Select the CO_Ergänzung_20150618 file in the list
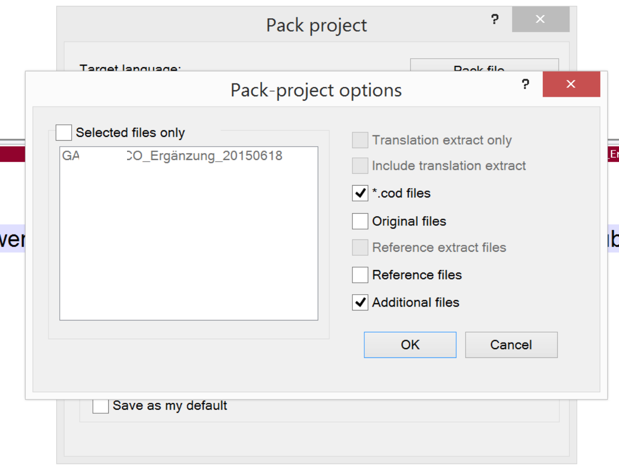Viewport: 619px width, 469px height. coord(172,156)
